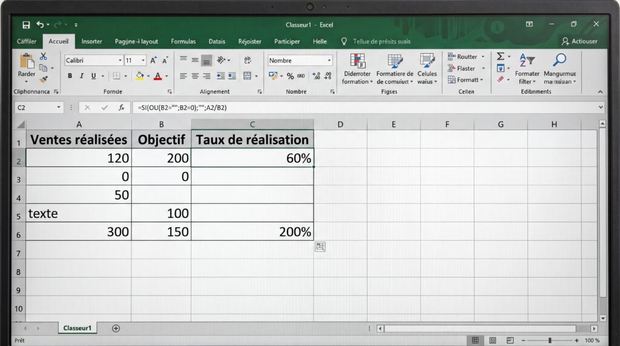
Task: Click the Undo arrow icon
Action: (40, 24)
